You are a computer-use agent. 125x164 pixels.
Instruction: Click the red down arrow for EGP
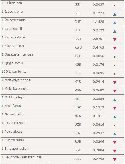coord(115,108)
